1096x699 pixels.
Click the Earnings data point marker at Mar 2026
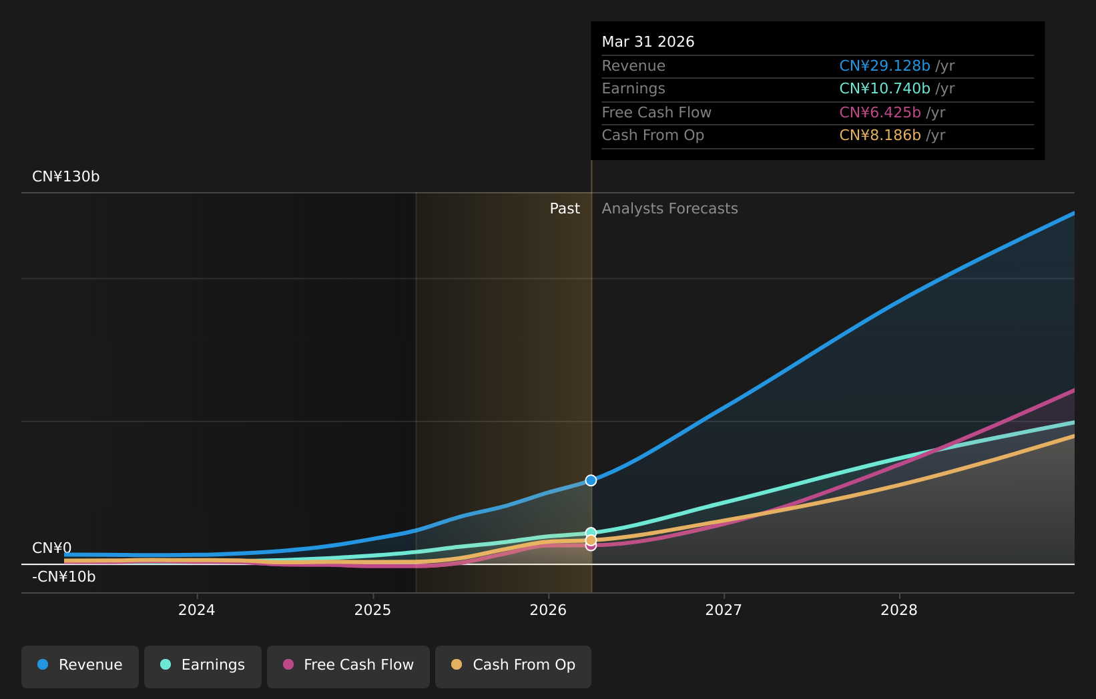[591, 532]
